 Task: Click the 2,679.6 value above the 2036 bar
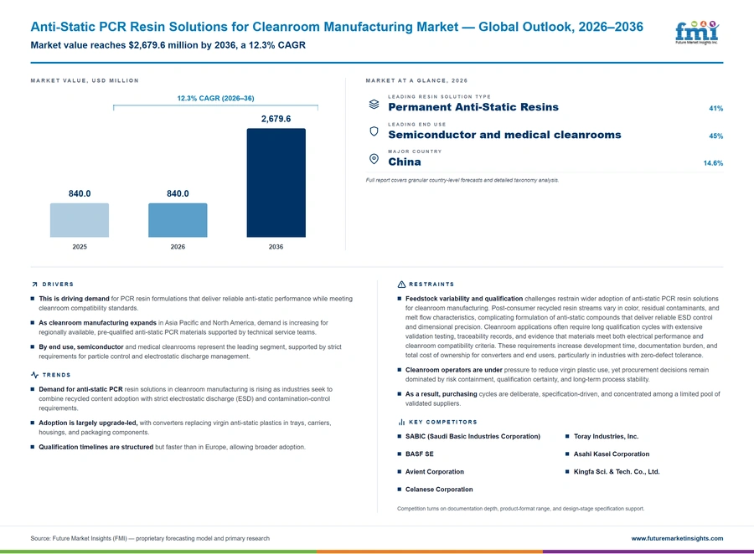(x=276, y=119)
